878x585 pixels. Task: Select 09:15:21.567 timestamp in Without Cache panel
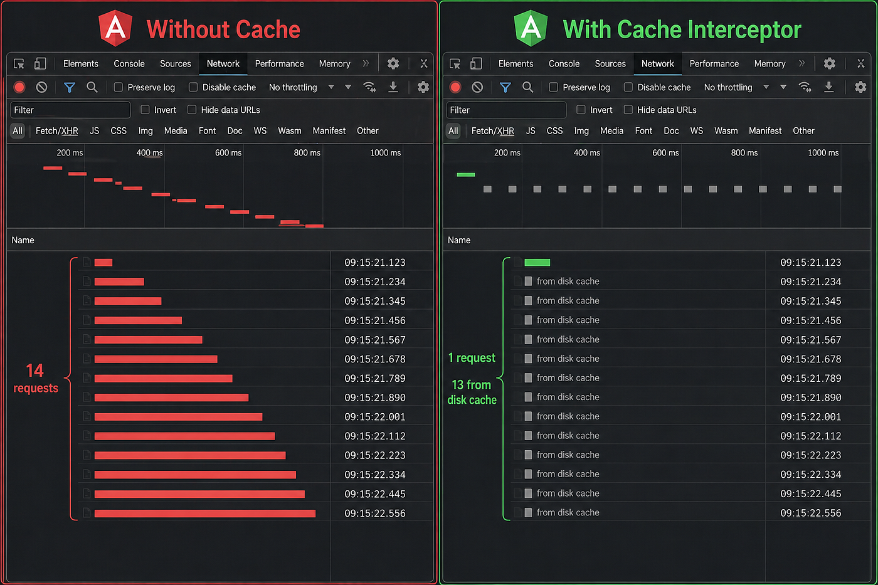point(375,339)
